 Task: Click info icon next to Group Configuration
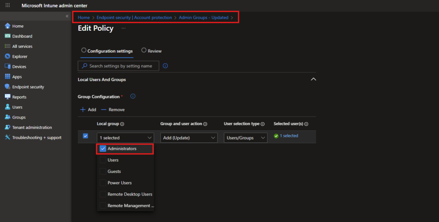133,97
